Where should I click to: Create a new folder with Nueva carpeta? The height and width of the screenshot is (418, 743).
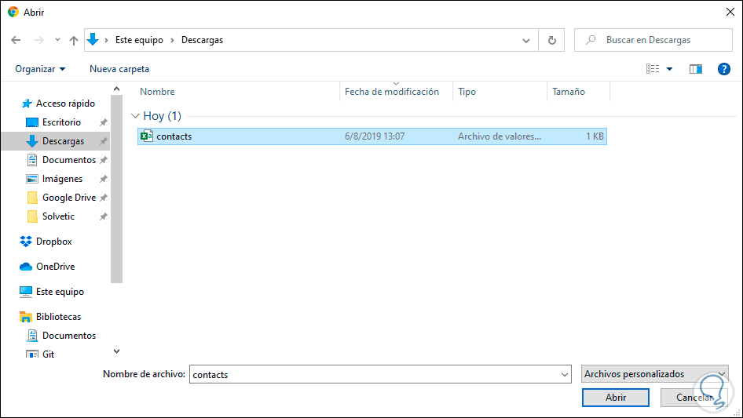pos(119,69)
